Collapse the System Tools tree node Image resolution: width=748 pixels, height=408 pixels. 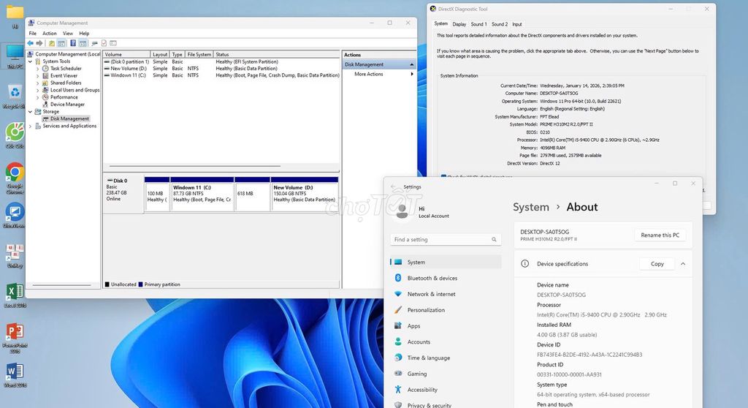pyautogui.click(x=31, y=61)
